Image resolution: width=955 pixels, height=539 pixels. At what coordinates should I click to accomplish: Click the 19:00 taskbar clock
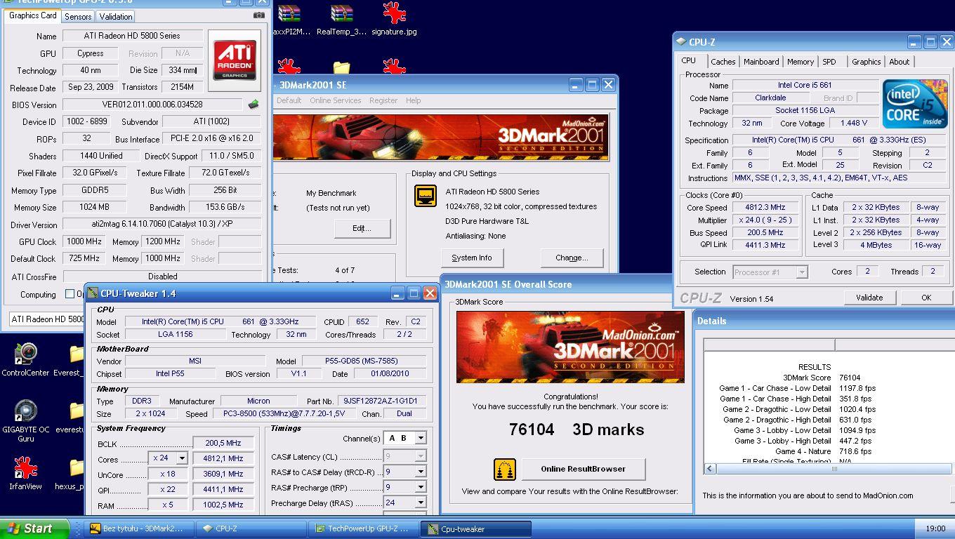(935, 528)
